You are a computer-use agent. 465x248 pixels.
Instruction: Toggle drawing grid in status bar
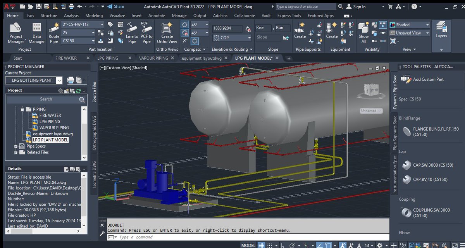pos(262,245)
